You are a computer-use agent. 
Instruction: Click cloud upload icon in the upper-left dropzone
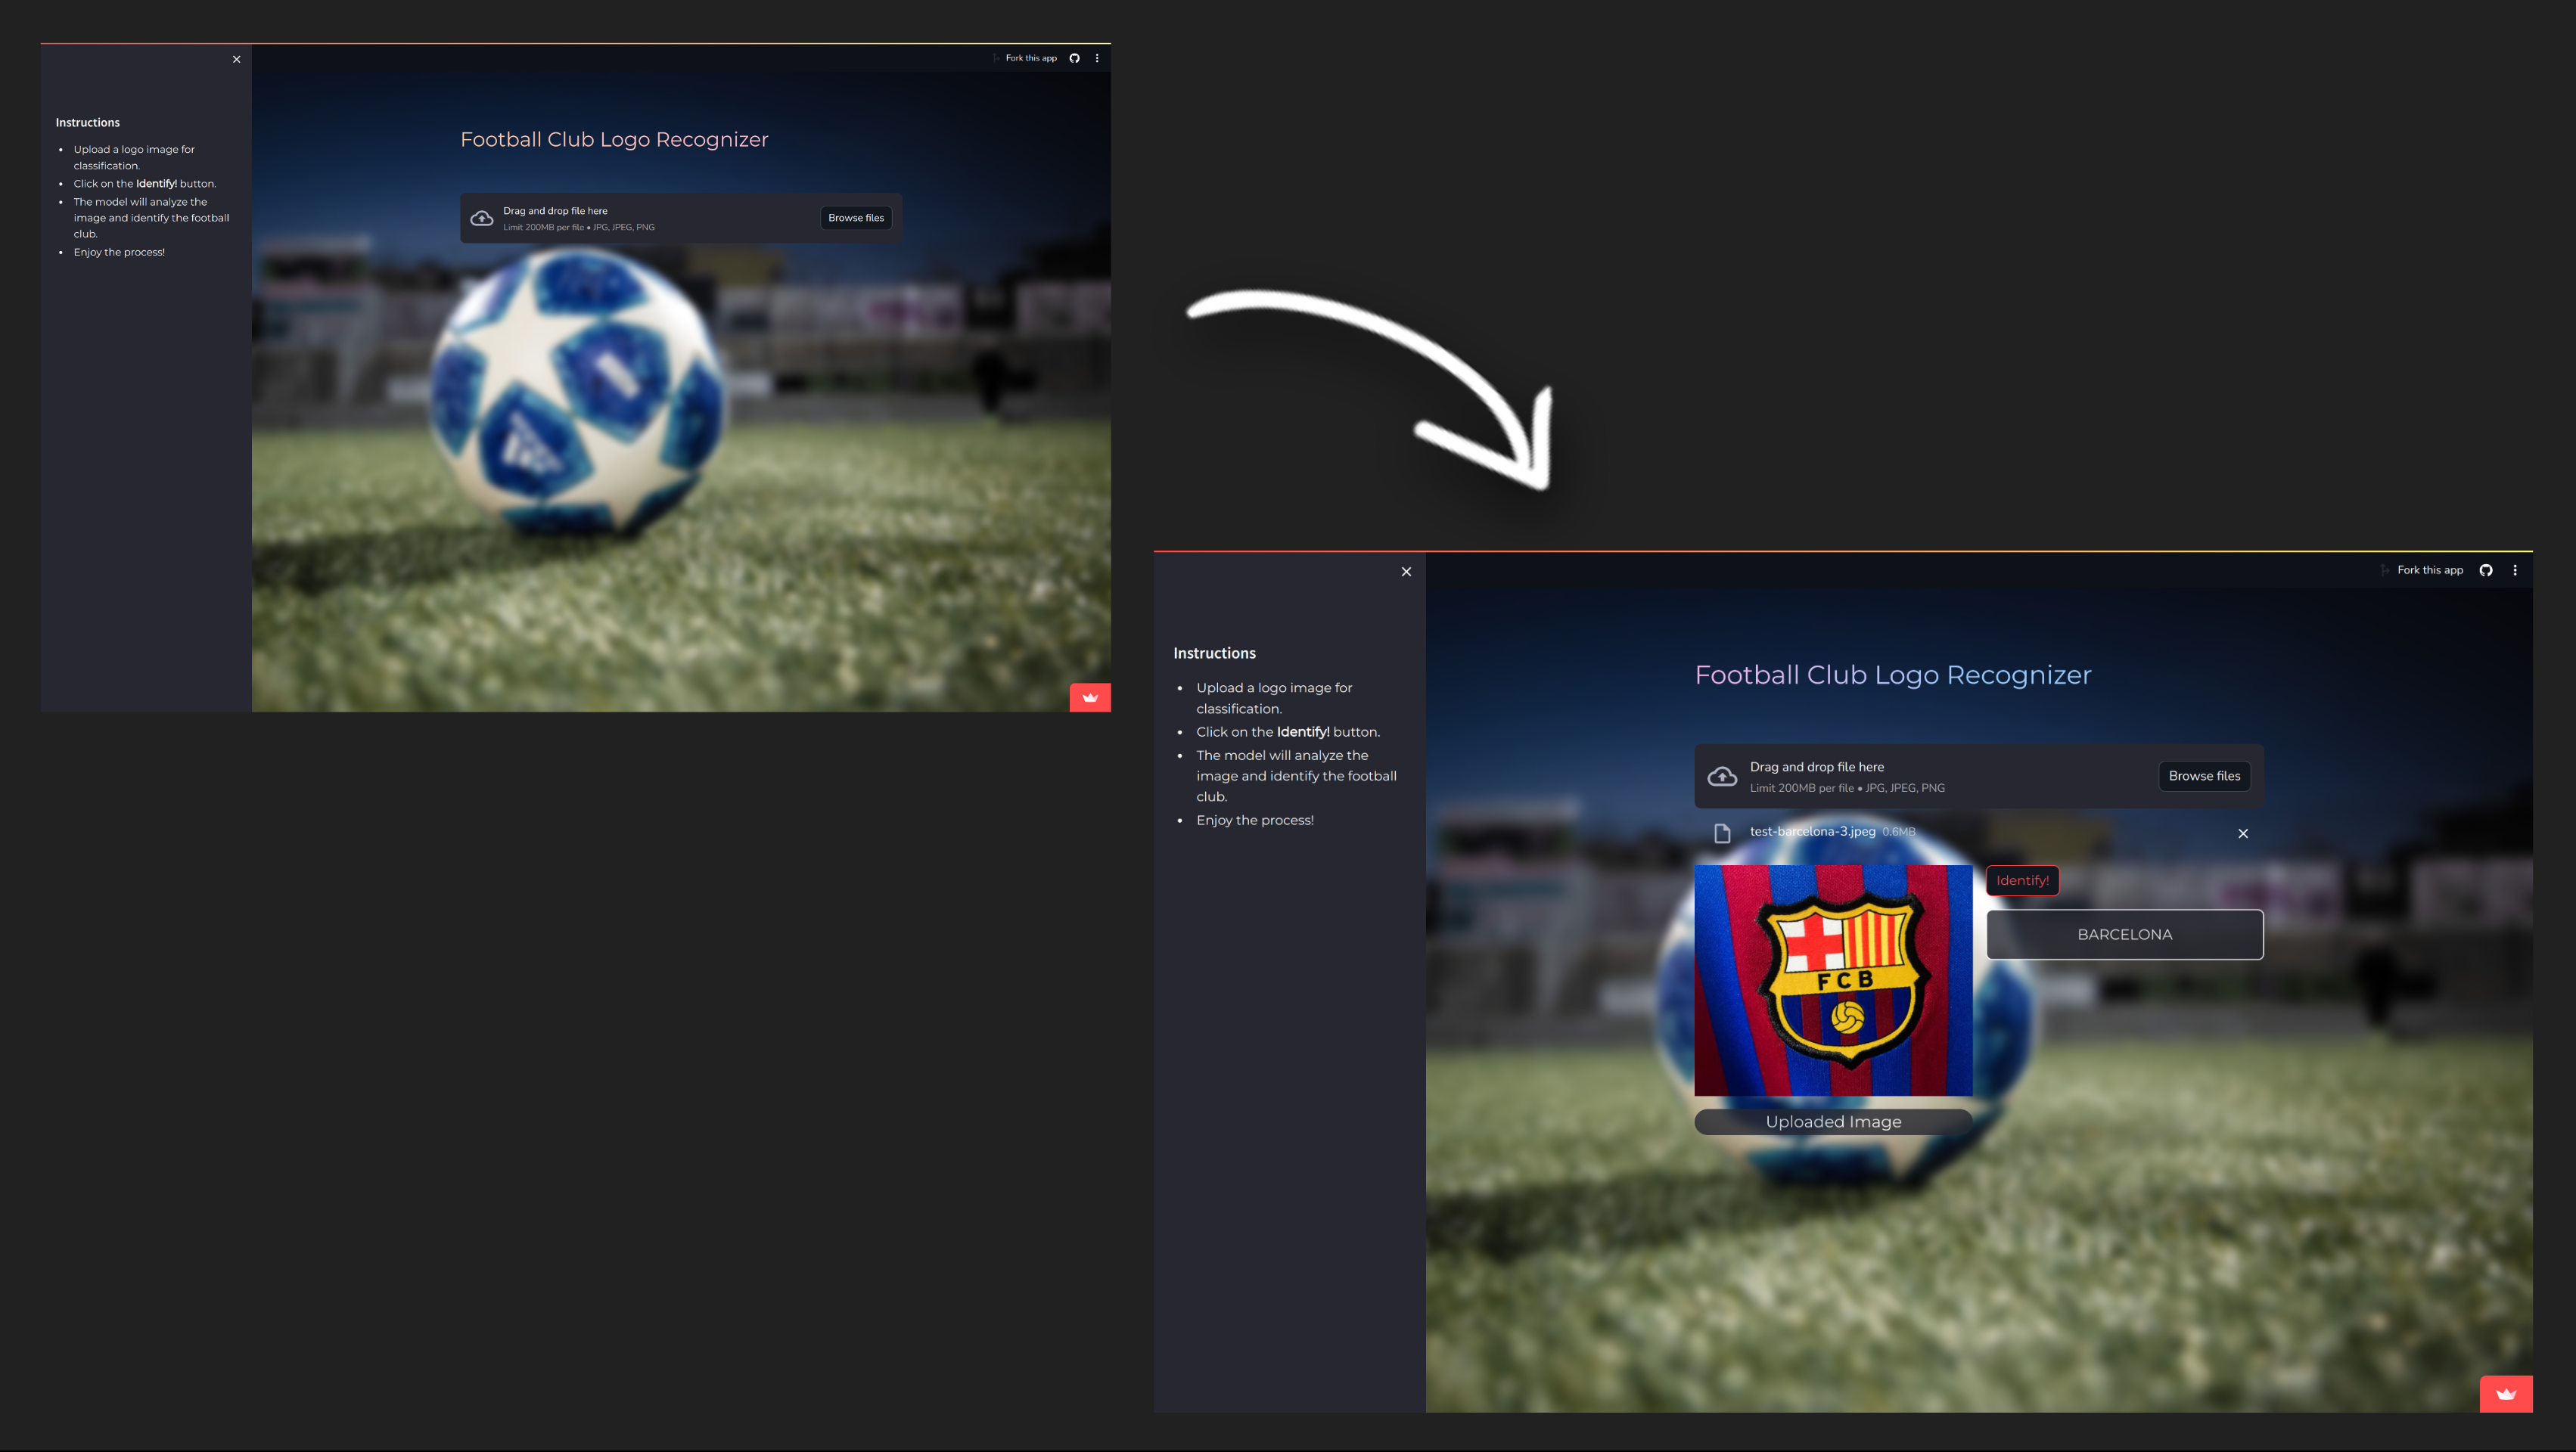482,218
